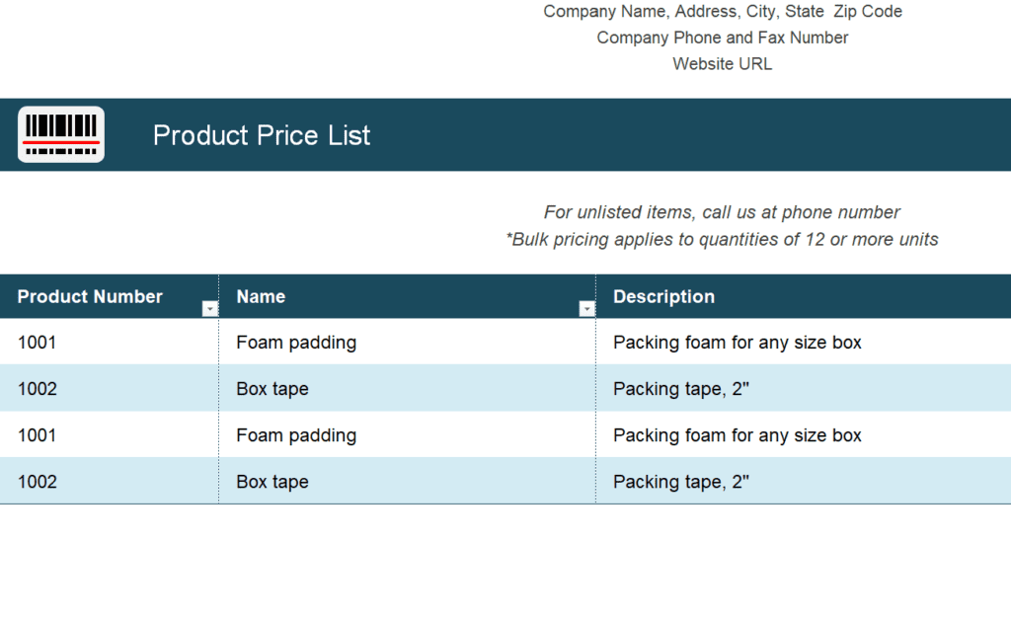Screen dimensions: 1011x622
Task: Click the Company Phone and Fax Number line
Action: click(722, 39)
